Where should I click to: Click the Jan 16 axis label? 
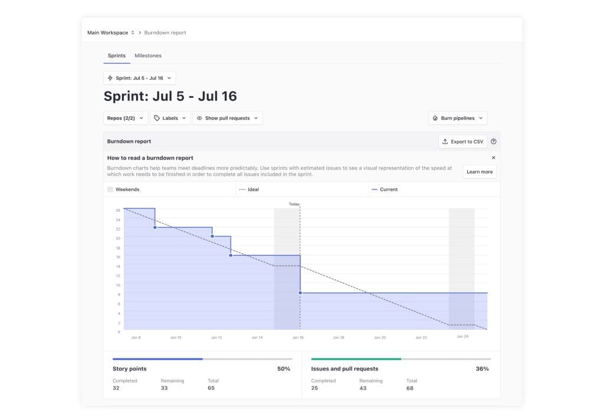(x=298, y=337)
